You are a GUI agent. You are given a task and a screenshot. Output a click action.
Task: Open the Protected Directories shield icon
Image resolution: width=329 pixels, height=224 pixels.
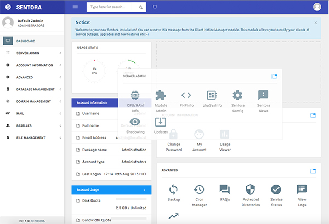(x=251, y=189)
